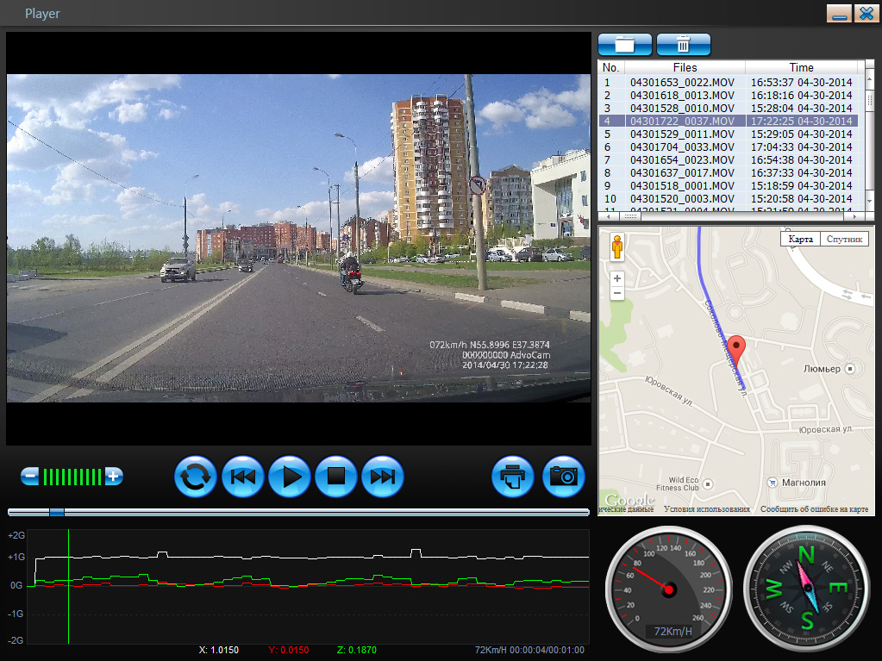Screen dimensions: 882x661
Task: Stop video playback
Action: 336,477
